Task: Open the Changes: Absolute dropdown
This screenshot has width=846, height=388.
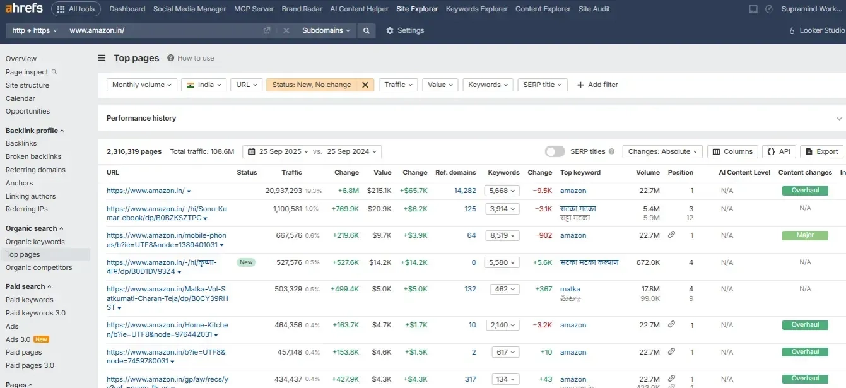Action: click(662, 151)
